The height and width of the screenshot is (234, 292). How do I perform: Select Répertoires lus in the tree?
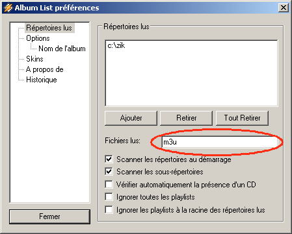point(49,28)
